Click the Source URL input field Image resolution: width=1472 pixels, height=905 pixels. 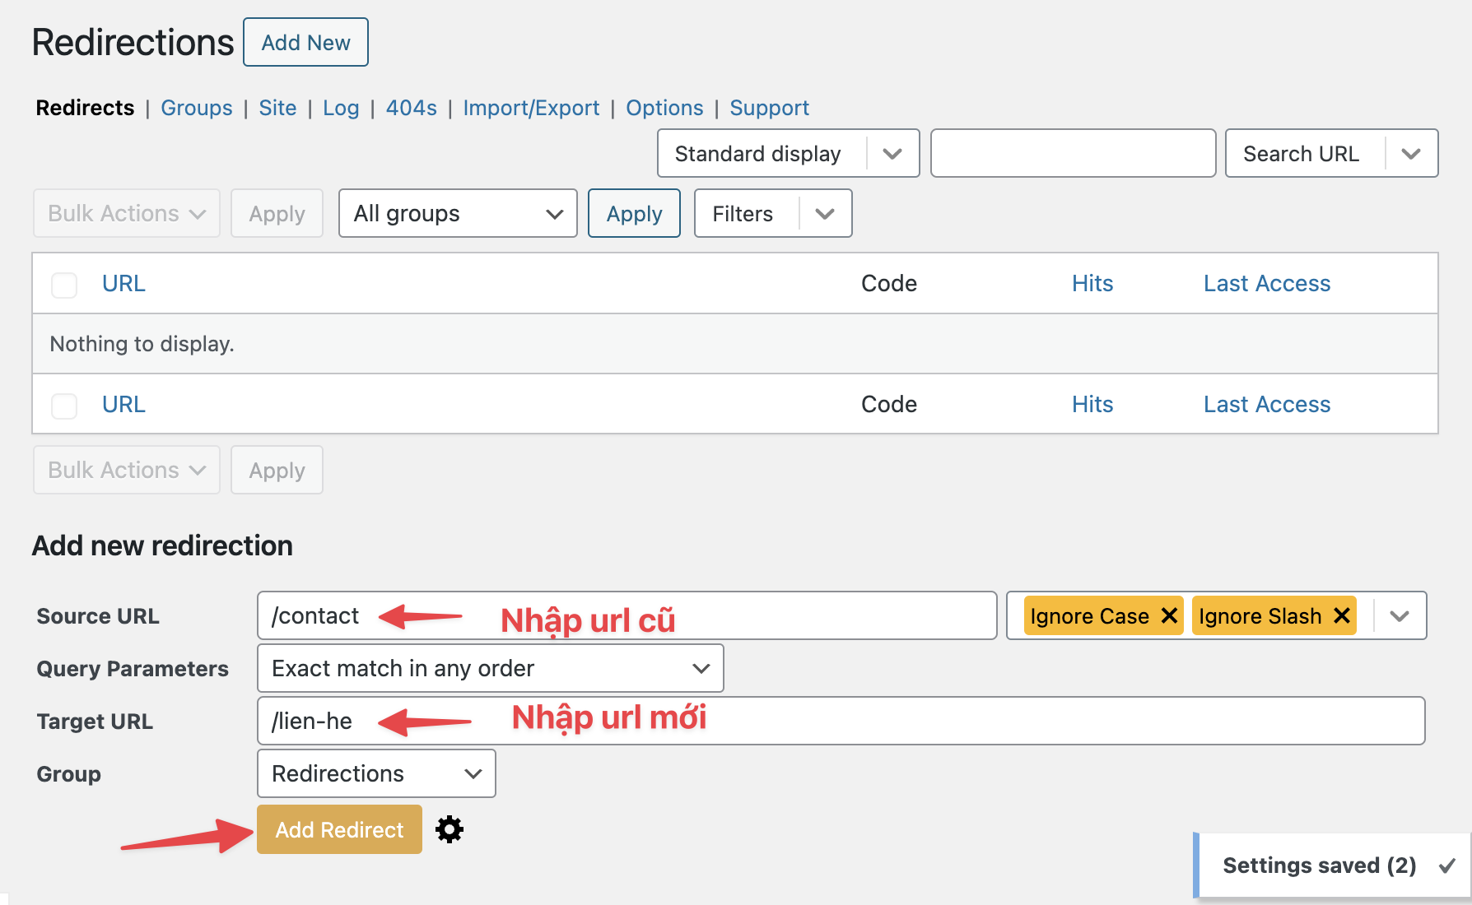click(627, 615)
